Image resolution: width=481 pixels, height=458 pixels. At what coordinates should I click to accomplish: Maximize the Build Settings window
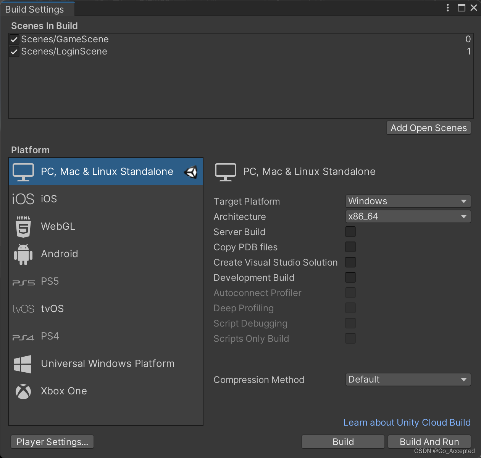pos(462,8)
